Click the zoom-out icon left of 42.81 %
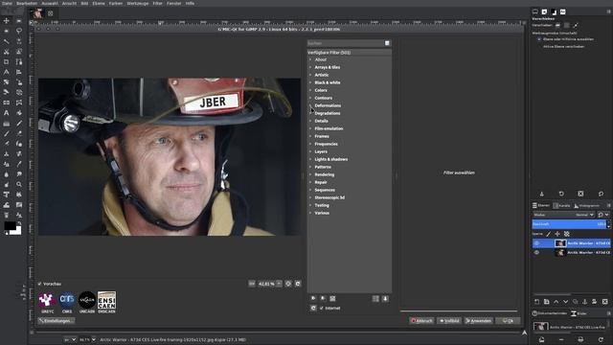 [x=252, y=284]
